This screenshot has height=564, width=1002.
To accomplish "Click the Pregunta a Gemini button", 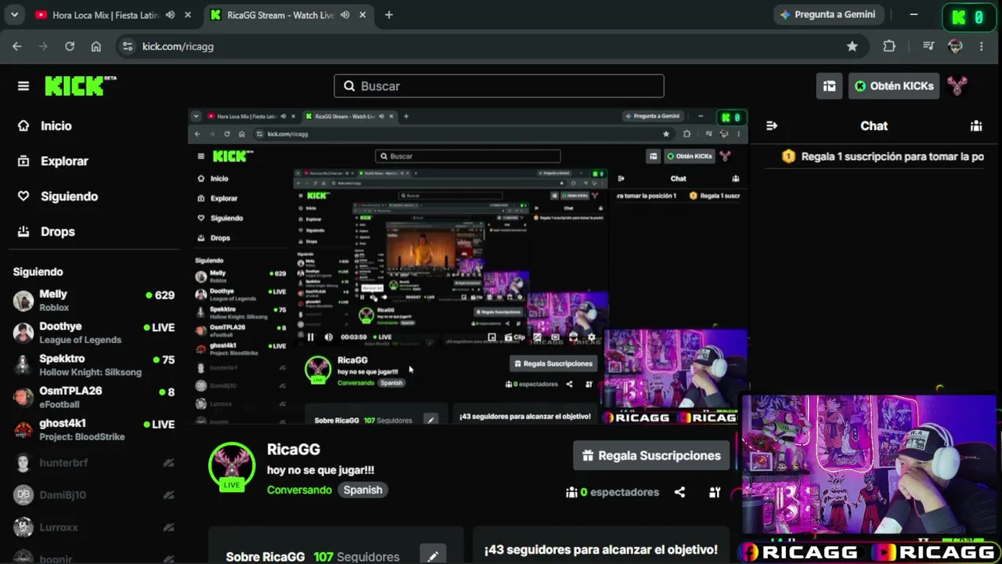I will (829, 15).
